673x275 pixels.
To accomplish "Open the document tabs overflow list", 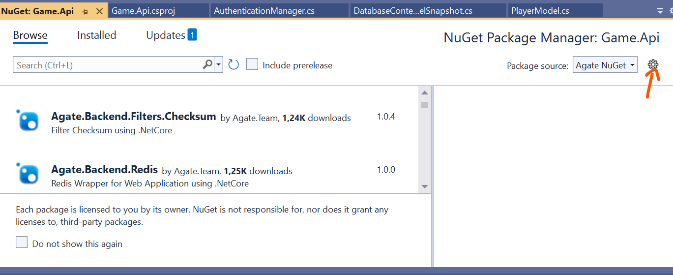I will [660, 10].
